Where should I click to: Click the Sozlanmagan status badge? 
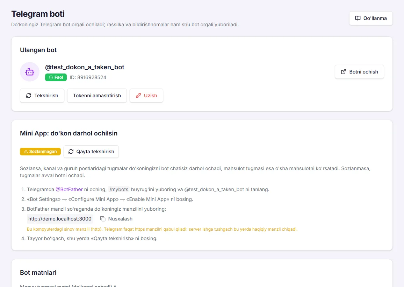click(41, 152)
